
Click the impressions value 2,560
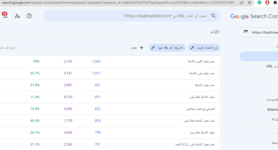tap(68, 144)
